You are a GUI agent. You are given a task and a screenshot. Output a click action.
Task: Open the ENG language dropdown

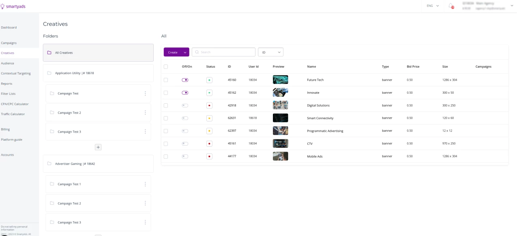432,6
